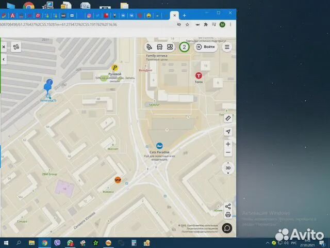
Task: Open the hamburger main menu
Action: (x=227, y=47)
